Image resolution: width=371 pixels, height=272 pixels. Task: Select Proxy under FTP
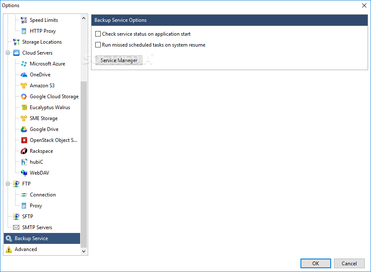click(x=36, y=206)
